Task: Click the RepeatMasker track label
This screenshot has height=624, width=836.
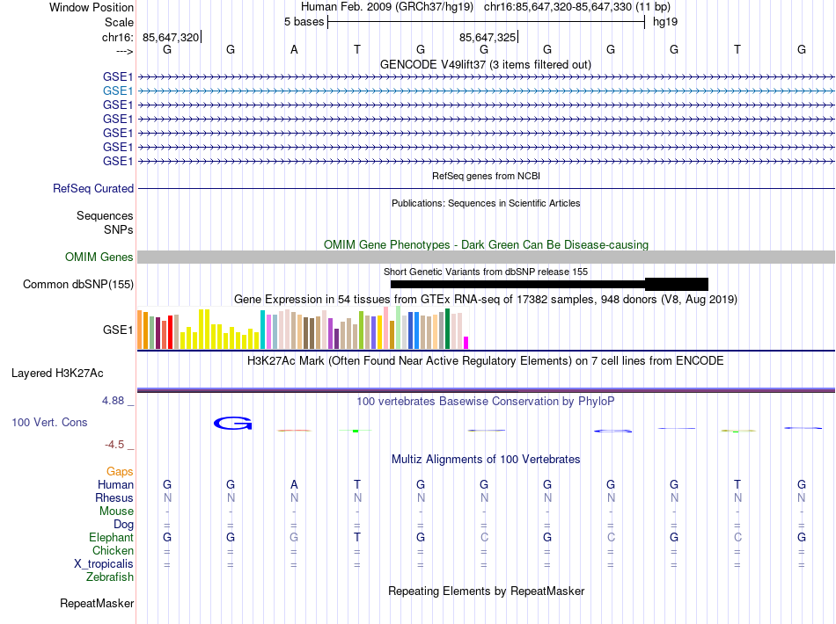Action: point(97,603)
